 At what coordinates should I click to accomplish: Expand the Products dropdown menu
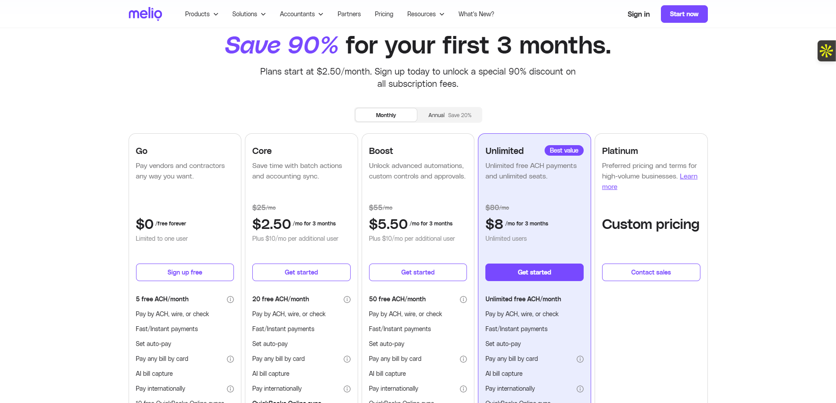tap(201, 14)
